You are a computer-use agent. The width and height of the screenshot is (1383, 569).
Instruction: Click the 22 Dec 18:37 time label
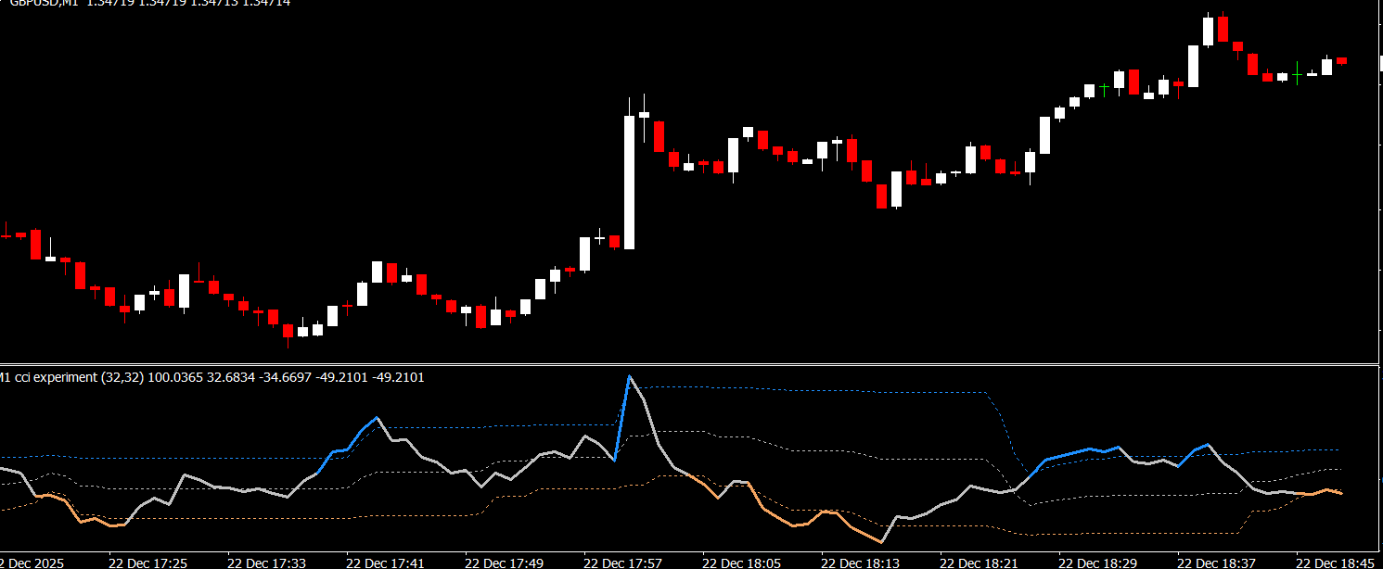(1217, 562)
